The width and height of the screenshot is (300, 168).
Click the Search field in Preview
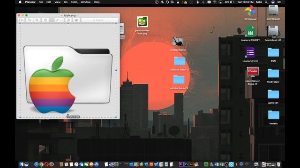click(x=100, y=20)
